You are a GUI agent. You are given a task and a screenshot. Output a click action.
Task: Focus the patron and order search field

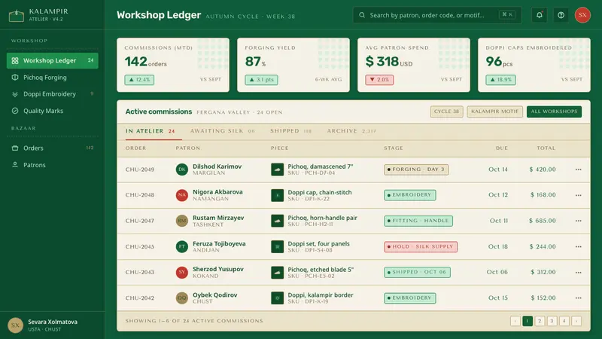(x=437, y=15)
